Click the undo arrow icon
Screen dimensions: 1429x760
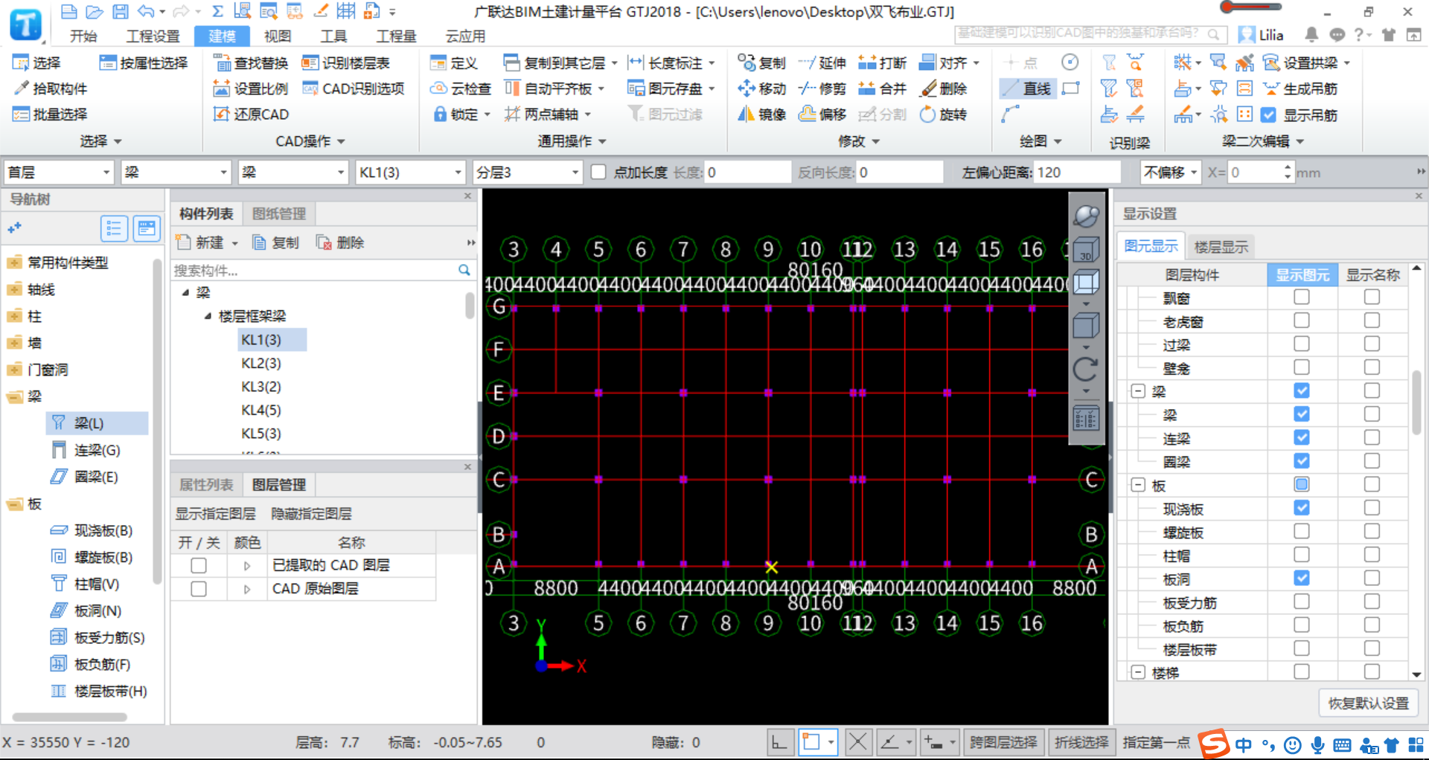click(x=146, y=11)
